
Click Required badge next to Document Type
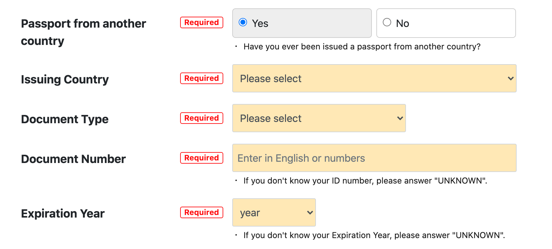coord(201,118)
